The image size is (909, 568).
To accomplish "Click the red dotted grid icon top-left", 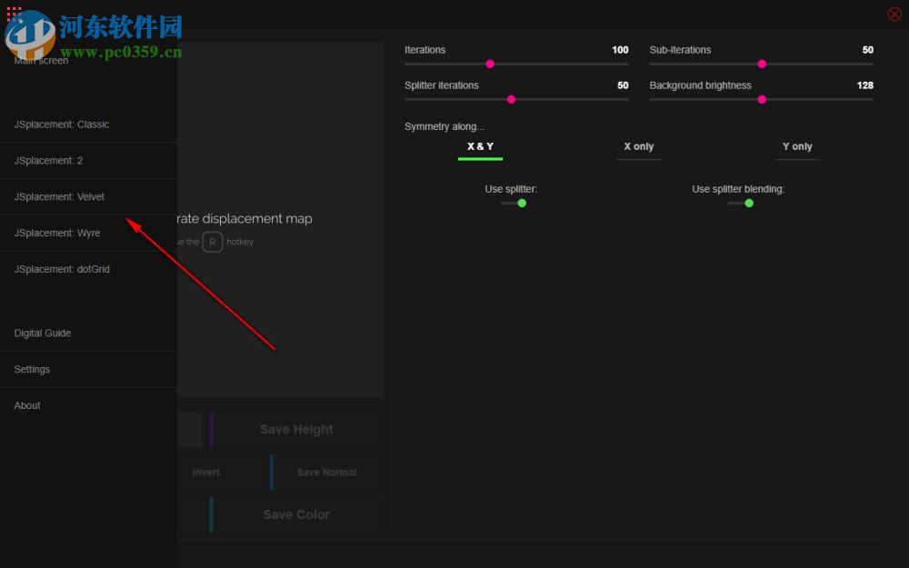I will click(13, 14).
